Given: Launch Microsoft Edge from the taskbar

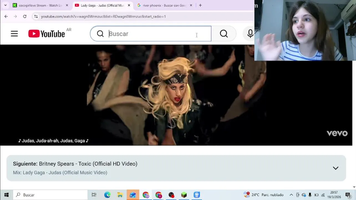Looking at the screenshot, I should (x=107, y=195).
